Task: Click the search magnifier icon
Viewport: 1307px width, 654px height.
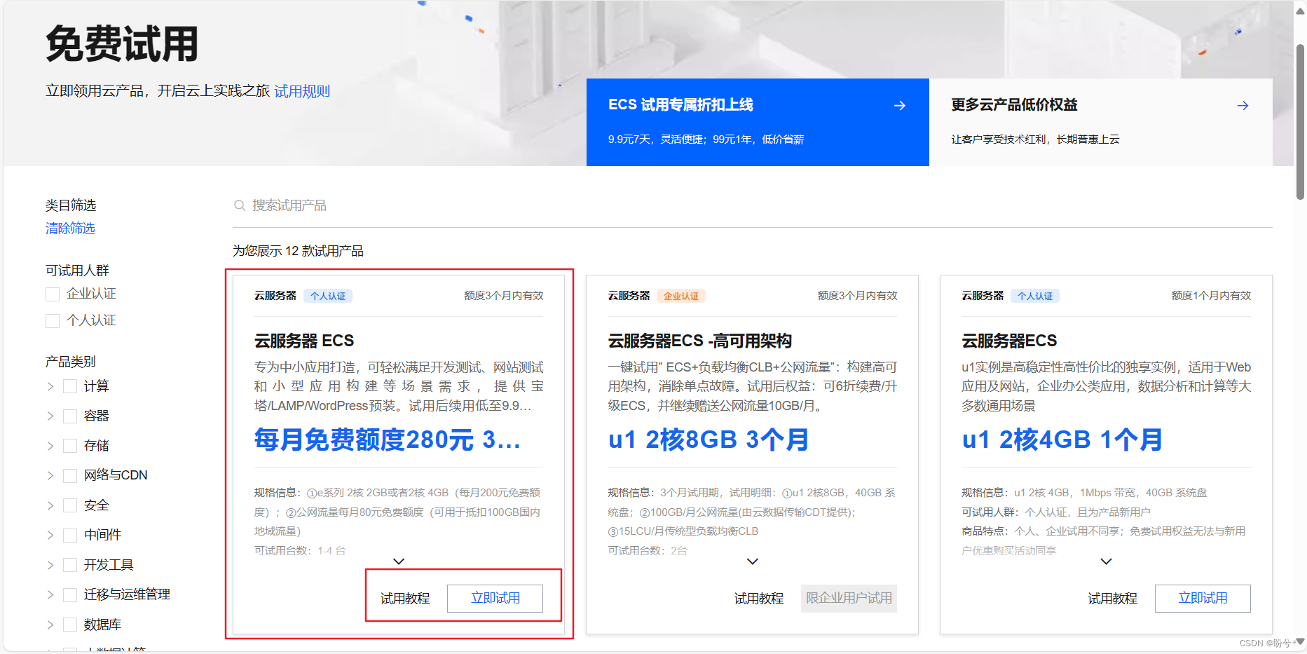Action: click(x=240, y=205)
